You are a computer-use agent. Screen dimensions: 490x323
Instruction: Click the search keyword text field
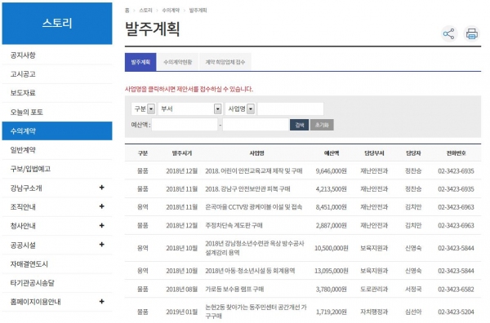tap(291, 109)
